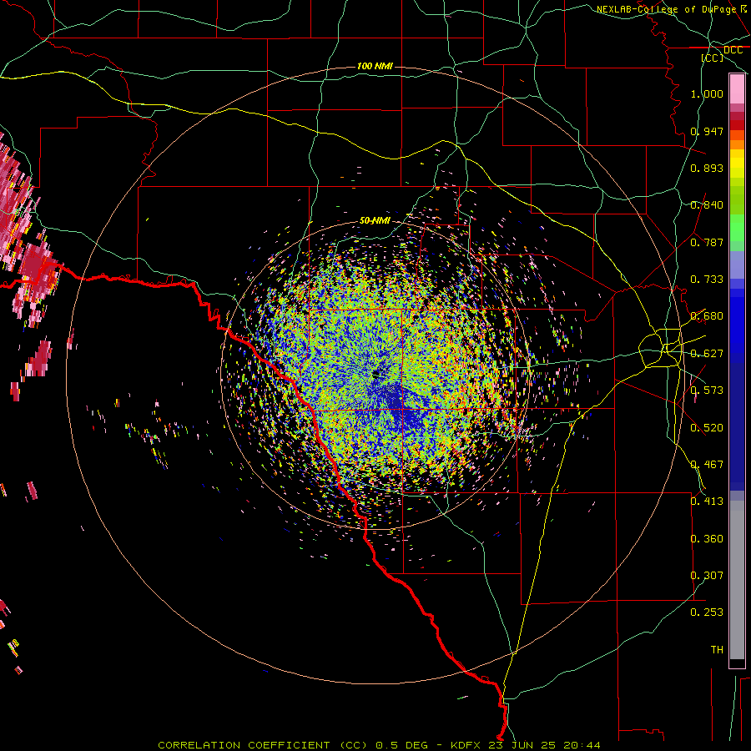Pick the bright green segment of the color bar
751x751 pixels.
click(737, 228)
